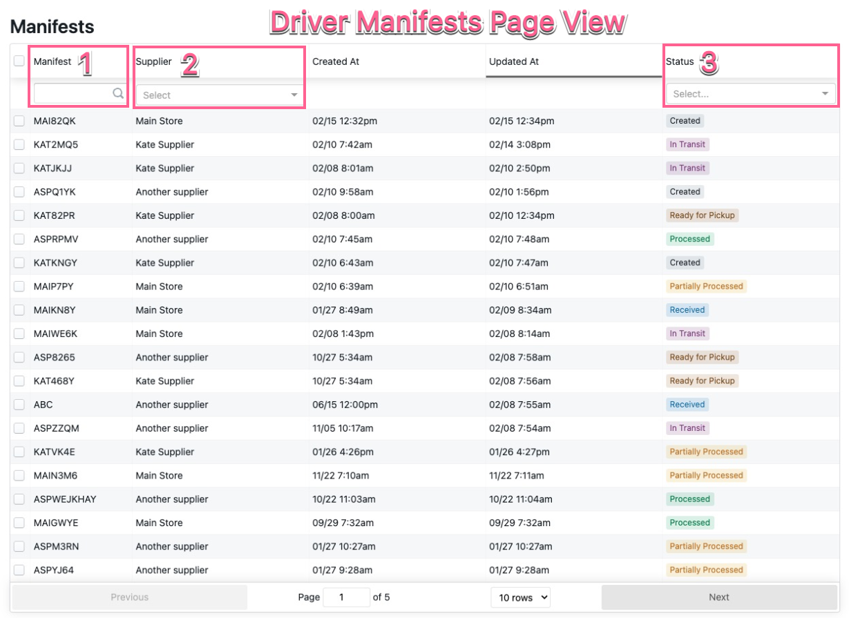The image size is (849, 618).
Task: Toggle the checkbox for row ABC
Action: 19,405
